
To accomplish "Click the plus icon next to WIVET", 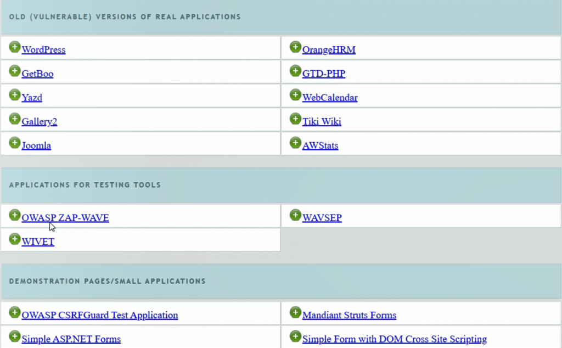I will 14,239.
